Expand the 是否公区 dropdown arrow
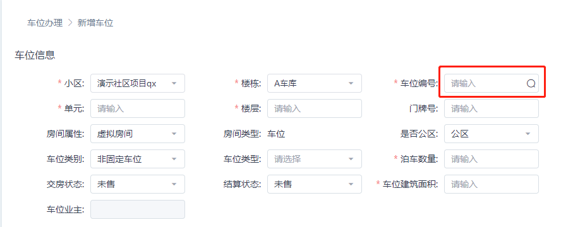 pos(528,134)
